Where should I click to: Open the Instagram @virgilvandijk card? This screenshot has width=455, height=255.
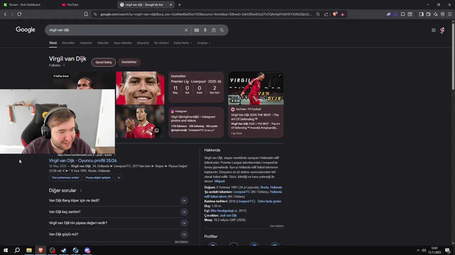196,122
